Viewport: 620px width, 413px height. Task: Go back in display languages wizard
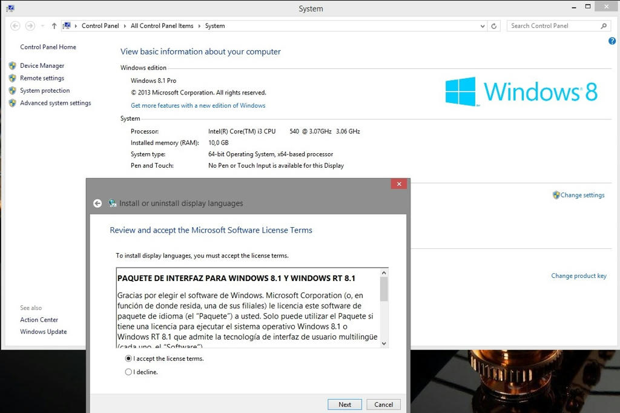tap(97, 203)
